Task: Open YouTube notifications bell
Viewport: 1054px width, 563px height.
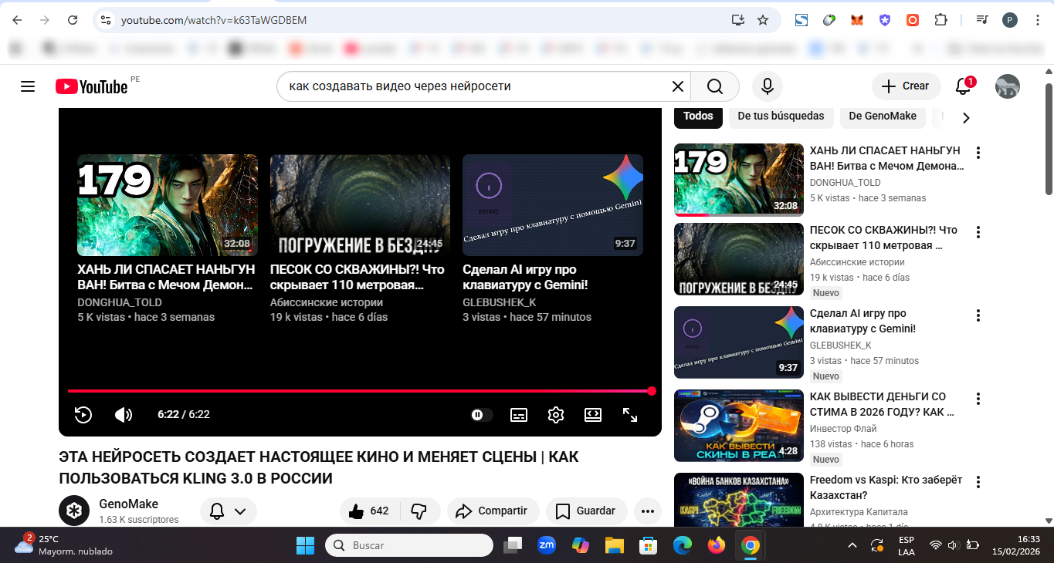Action: (963, 86)
